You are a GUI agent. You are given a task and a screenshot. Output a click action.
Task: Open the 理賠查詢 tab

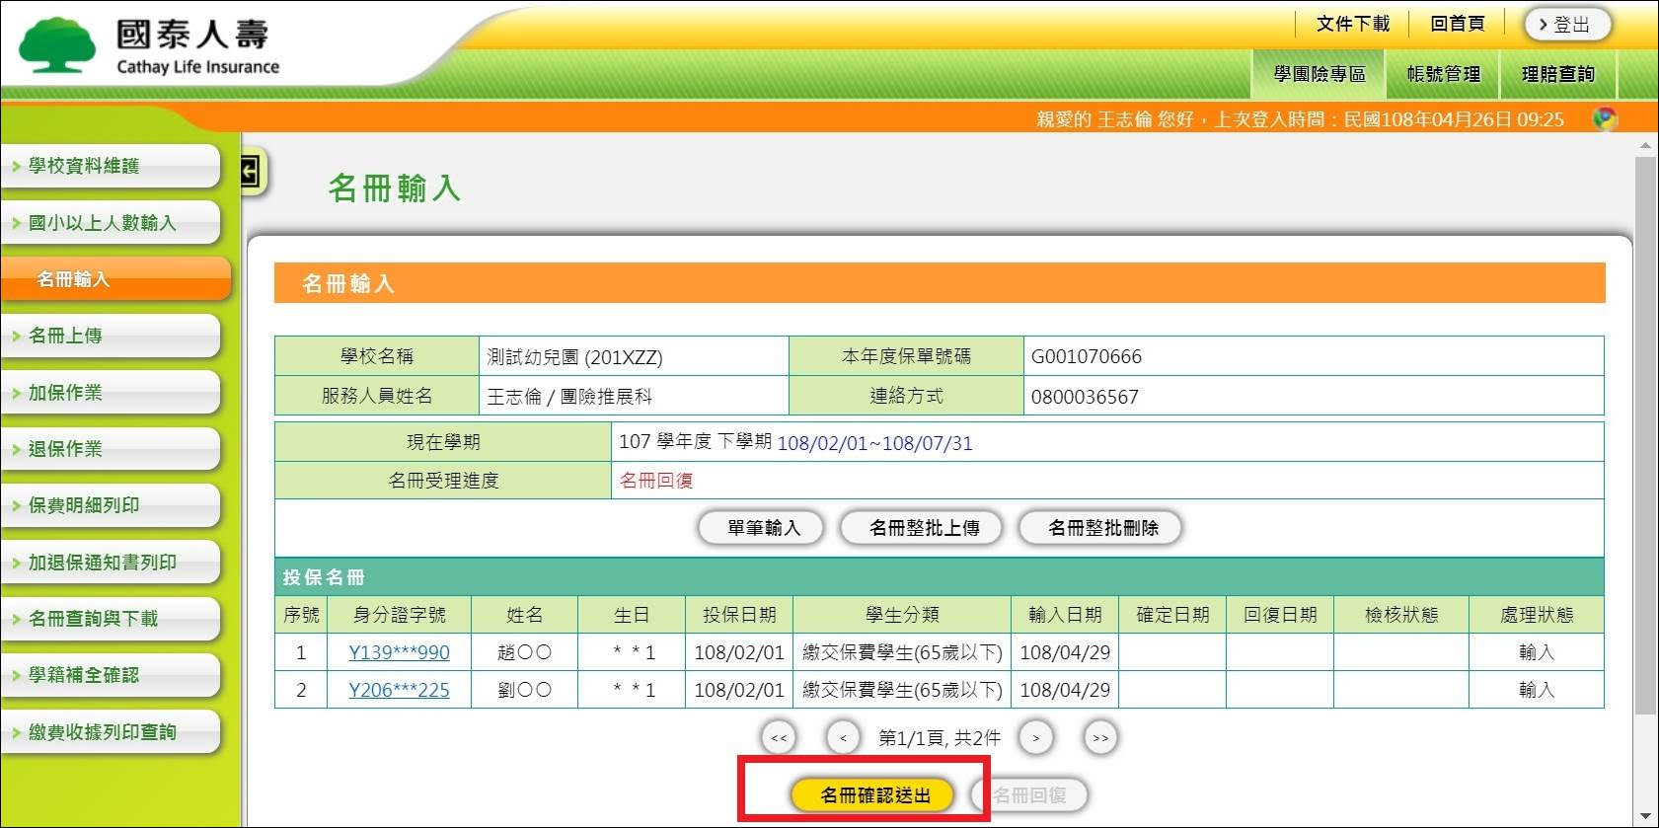(1557, 74)
